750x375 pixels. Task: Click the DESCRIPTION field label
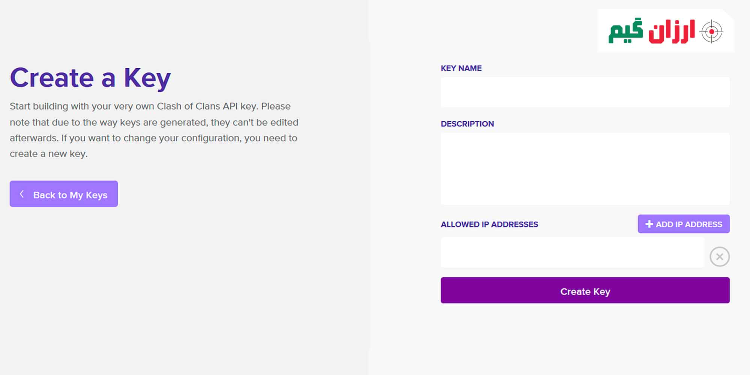[x=467, y=124]
